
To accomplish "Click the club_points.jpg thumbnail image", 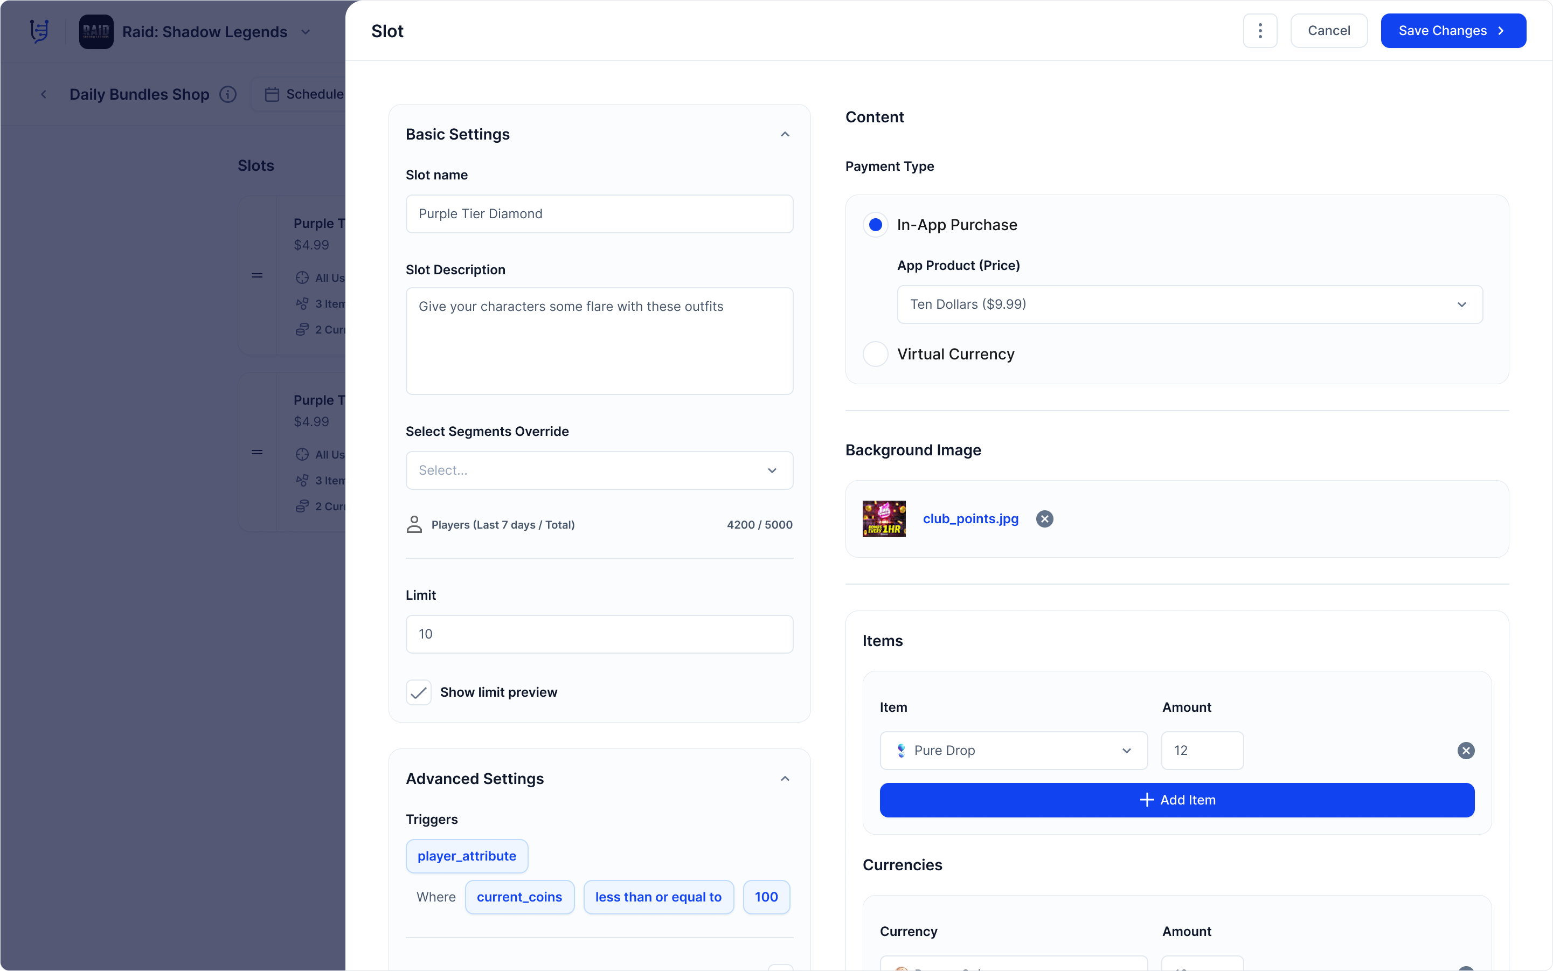I will (x=884, y=519).
